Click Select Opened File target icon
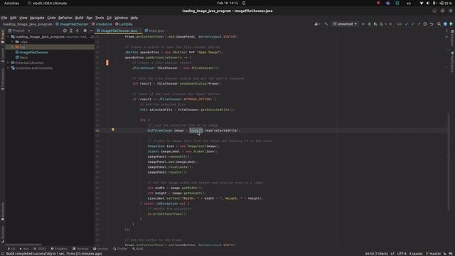This screenshot has height=256, width=455. pos(65,31)
